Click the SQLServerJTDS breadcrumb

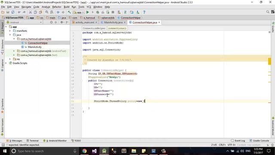click(13, 18)
